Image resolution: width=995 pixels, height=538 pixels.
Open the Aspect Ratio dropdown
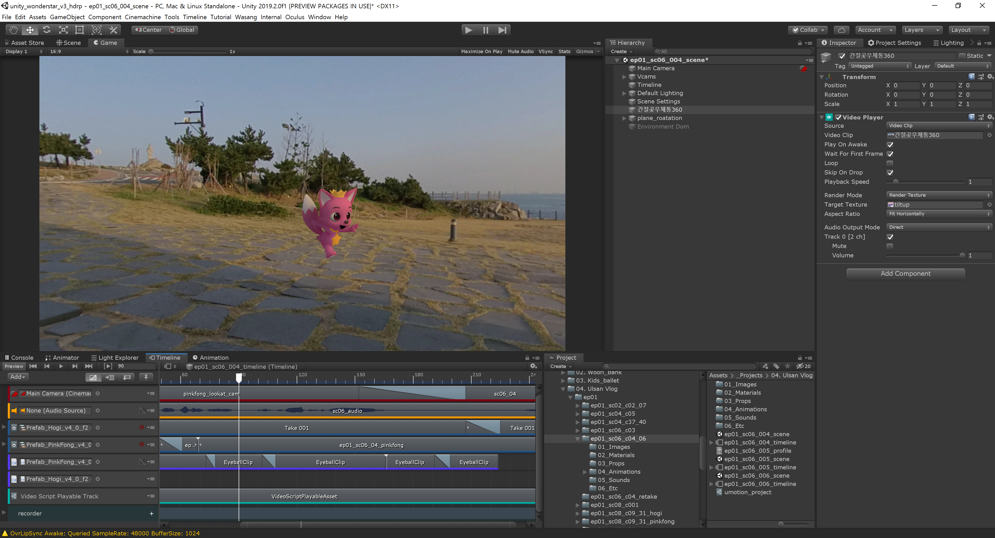939,214
